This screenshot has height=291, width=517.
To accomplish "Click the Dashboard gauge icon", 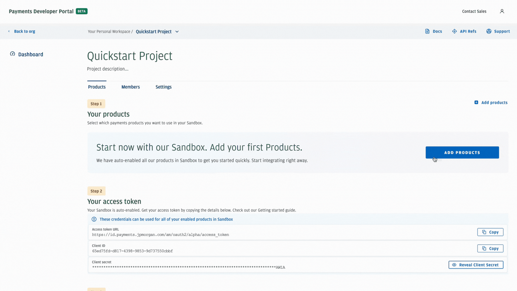I will 12,54.
